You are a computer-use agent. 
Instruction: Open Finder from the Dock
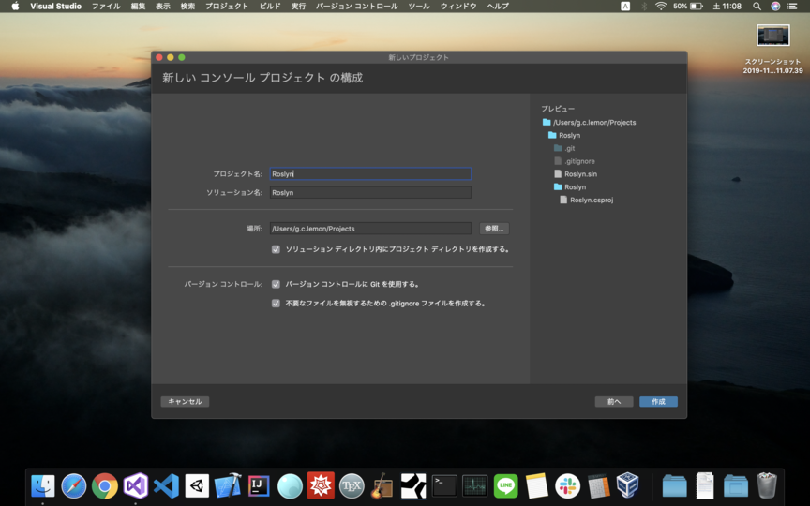point(43,486)
